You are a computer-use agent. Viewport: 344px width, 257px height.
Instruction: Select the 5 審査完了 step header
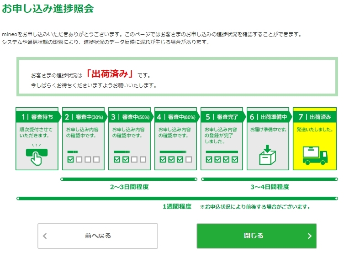(x=222, y=117)
